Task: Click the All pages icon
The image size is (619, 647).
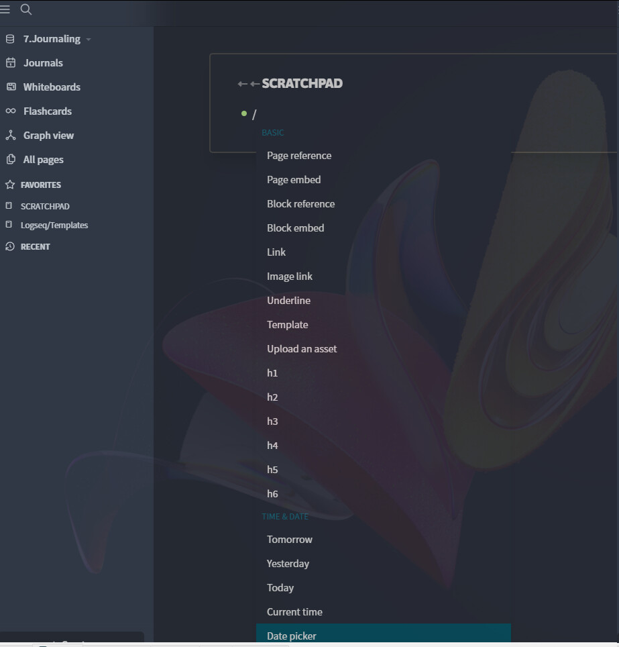Action: tap(11, 159)
